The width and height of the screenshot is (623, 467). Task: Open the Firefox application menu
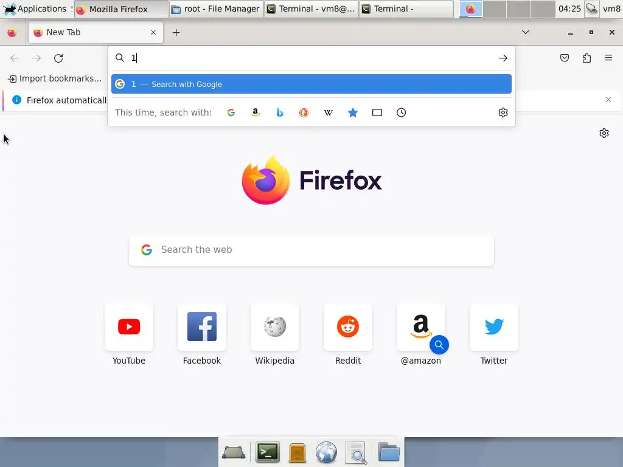click(x=608, y=58)
